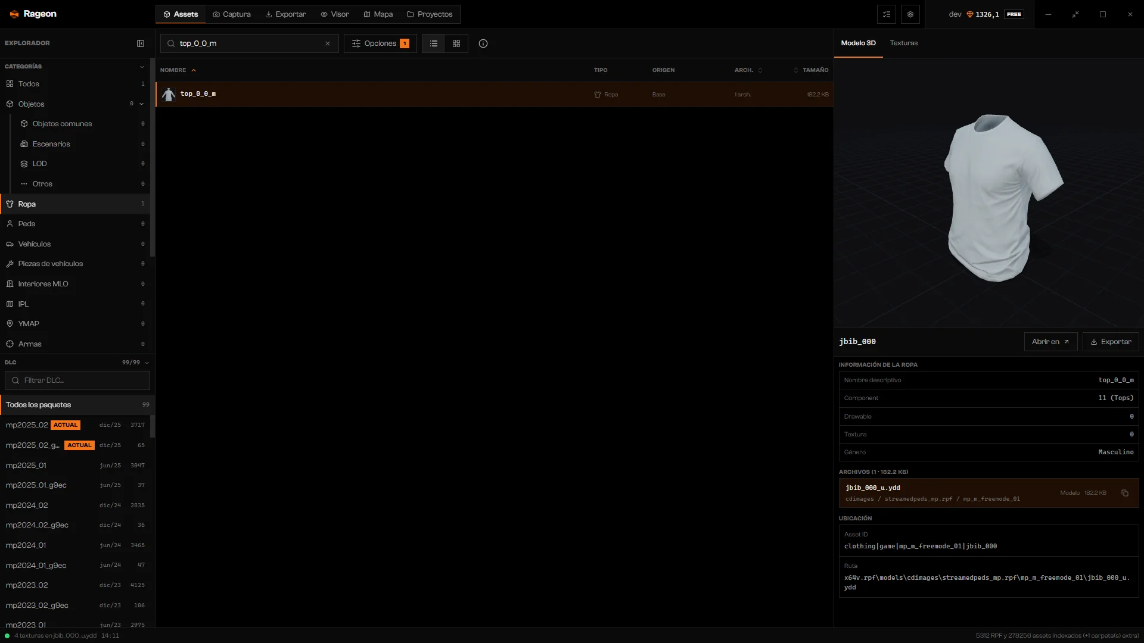Sort by Tamaño column header
1144x643 pixels.
[812, 70]
